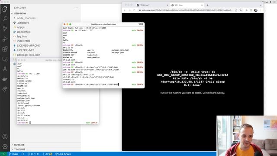Open browser extensions puzzle icon
Viewport: 277px width, 156px height.
pyautogui.click(x=246, y=10)
